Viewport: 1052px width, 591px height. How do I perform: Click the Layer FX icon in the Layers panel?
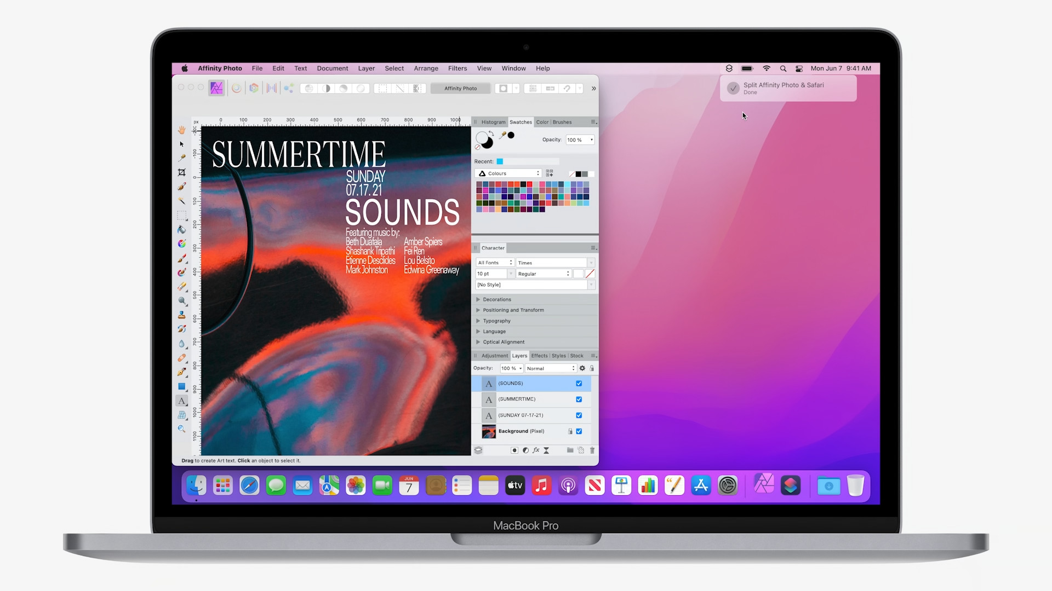(x=536, y=450)
